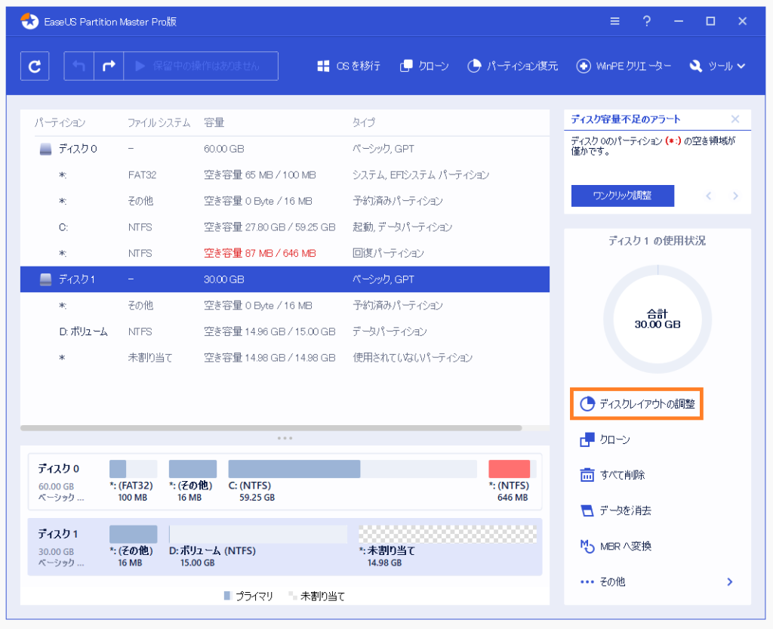Click the refresh icon in toolbar

(35, 66)
